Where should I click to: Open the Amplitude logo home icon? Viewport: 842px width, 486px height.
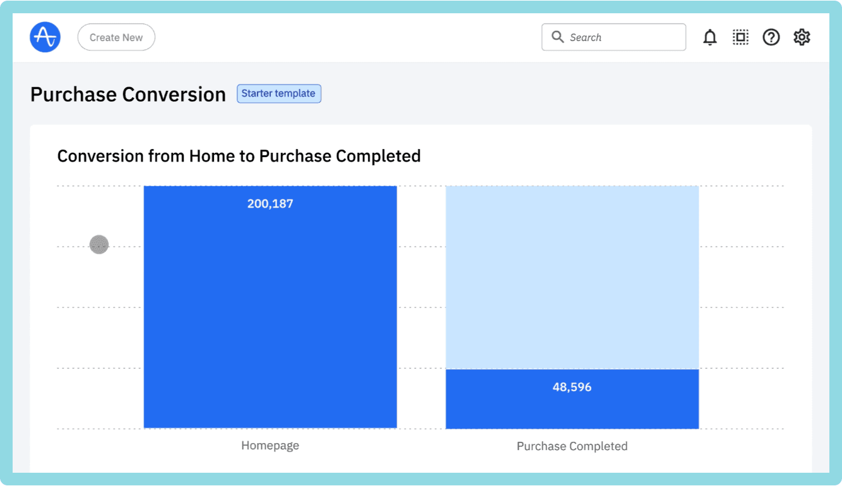[x=44, y=37]
